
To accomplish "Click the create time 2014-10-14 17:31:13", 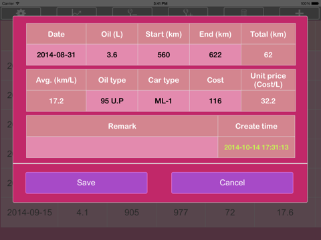I will pos(256,147).
